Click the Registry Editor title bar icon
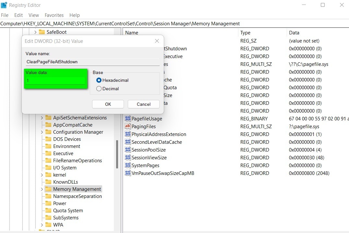The height and width of the screenshot is (233, 349). 5,5
